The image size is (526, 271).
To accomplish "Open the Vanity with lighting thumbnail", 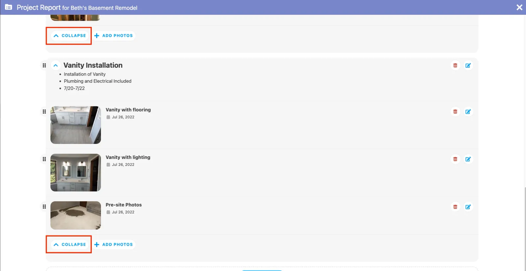I will pos(76,172).
